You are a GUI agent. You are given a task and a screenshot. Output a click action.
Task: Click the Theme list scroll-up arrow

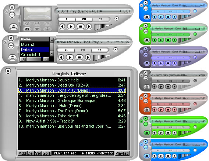tap(52, 40)
